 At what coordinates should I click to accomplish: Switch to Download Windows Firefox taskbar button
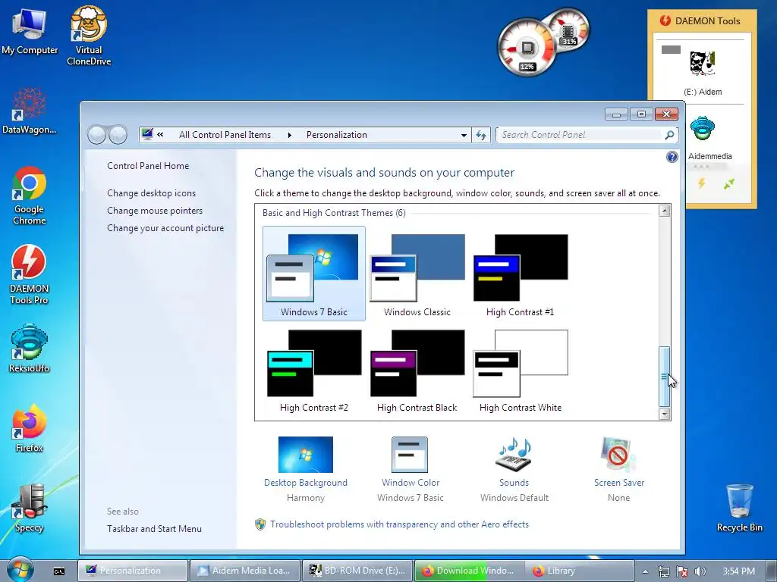pos(469,571)
